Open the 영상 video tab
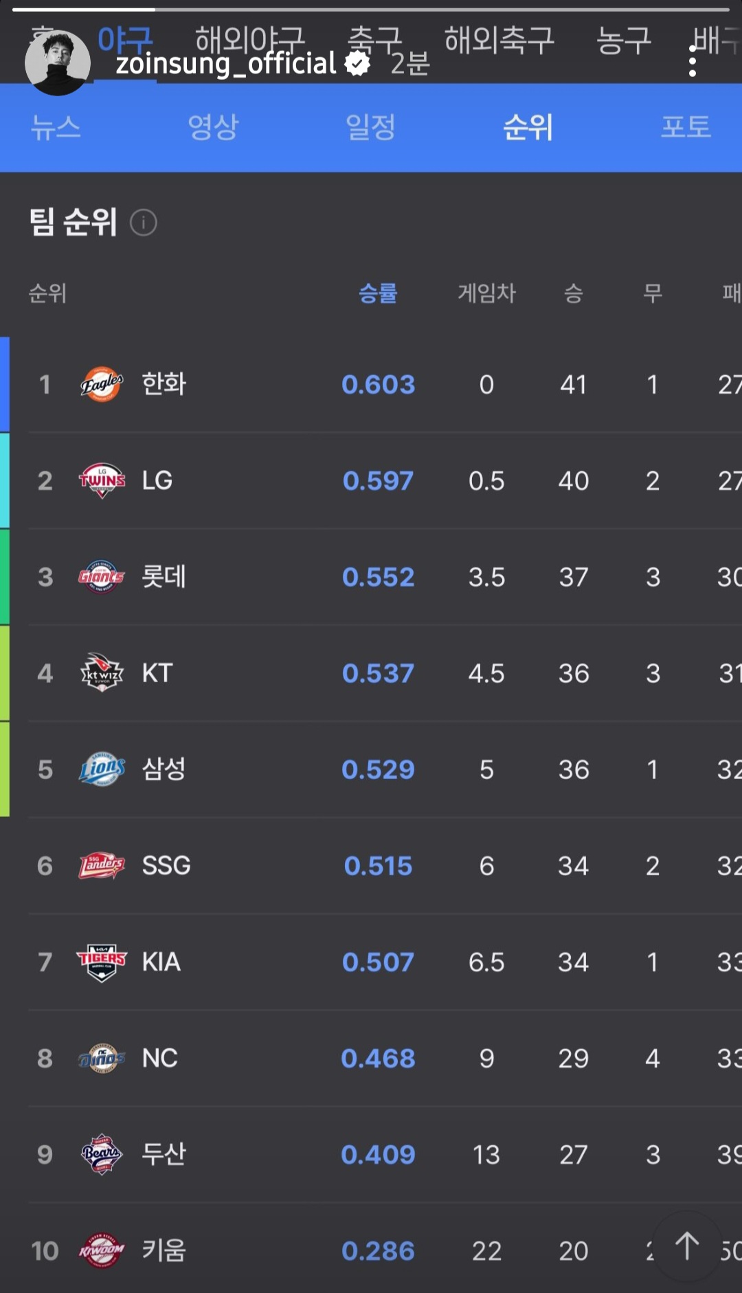Viewport: 742px width, 1293px height. [x=213, y=127]
